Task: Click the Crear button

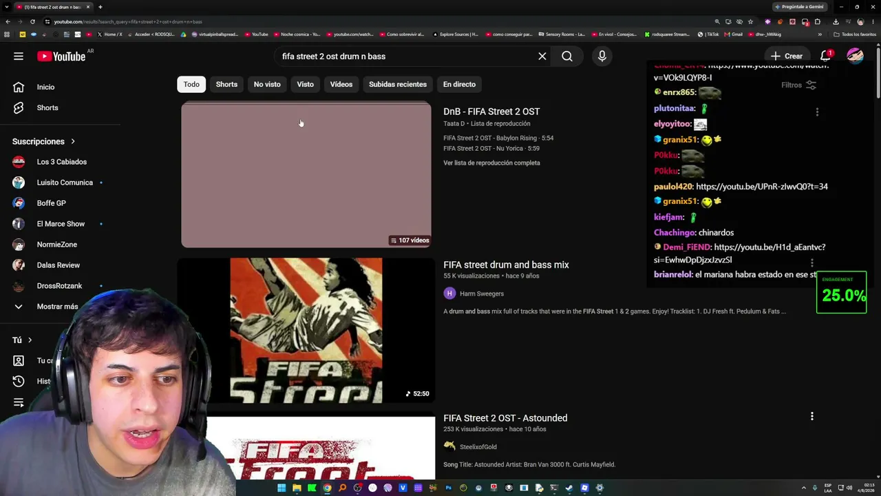Action: [x=786, y=56]
